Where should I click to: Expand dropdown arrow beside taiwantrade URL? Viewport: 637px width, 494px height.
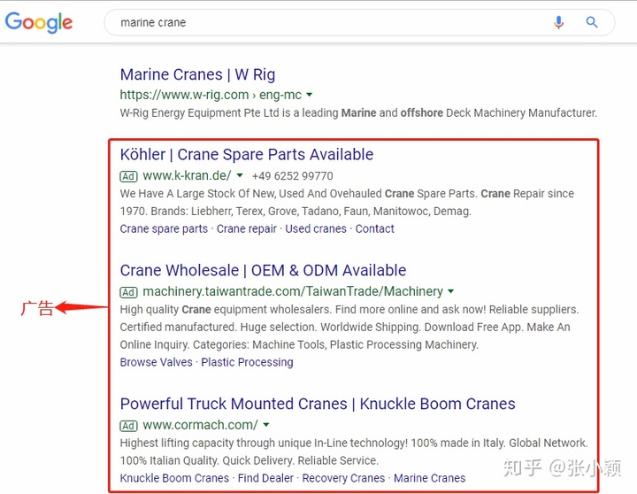click(450, 291)
